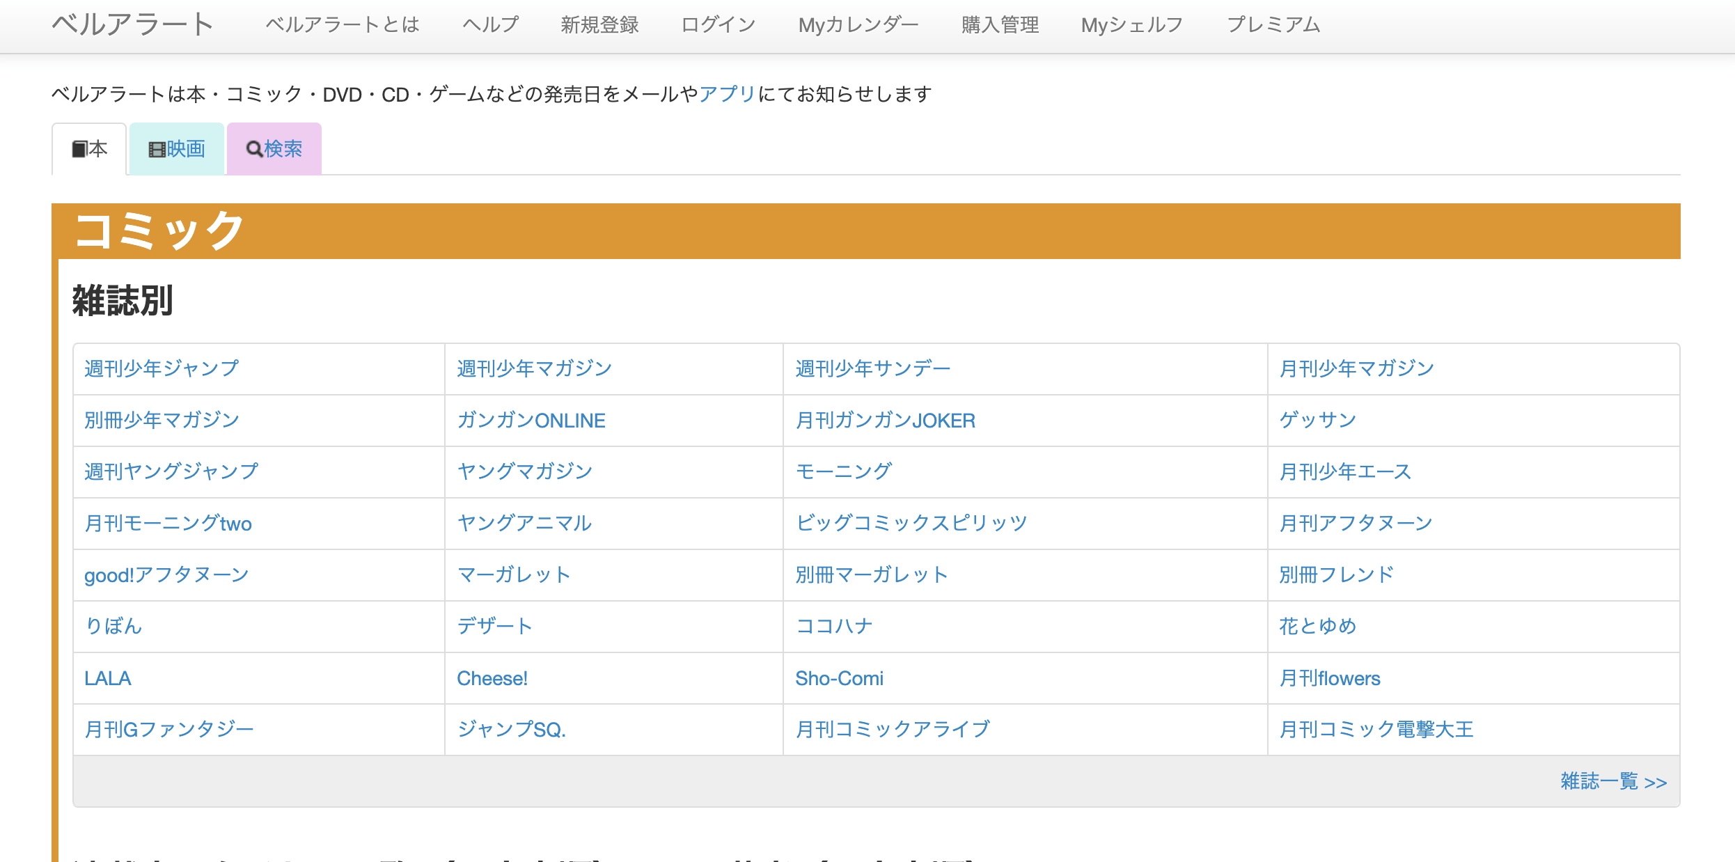This screenshot has height=862, width=1735.
Task: Open ヤングマガジン link
Action: [x=525, y=471]
